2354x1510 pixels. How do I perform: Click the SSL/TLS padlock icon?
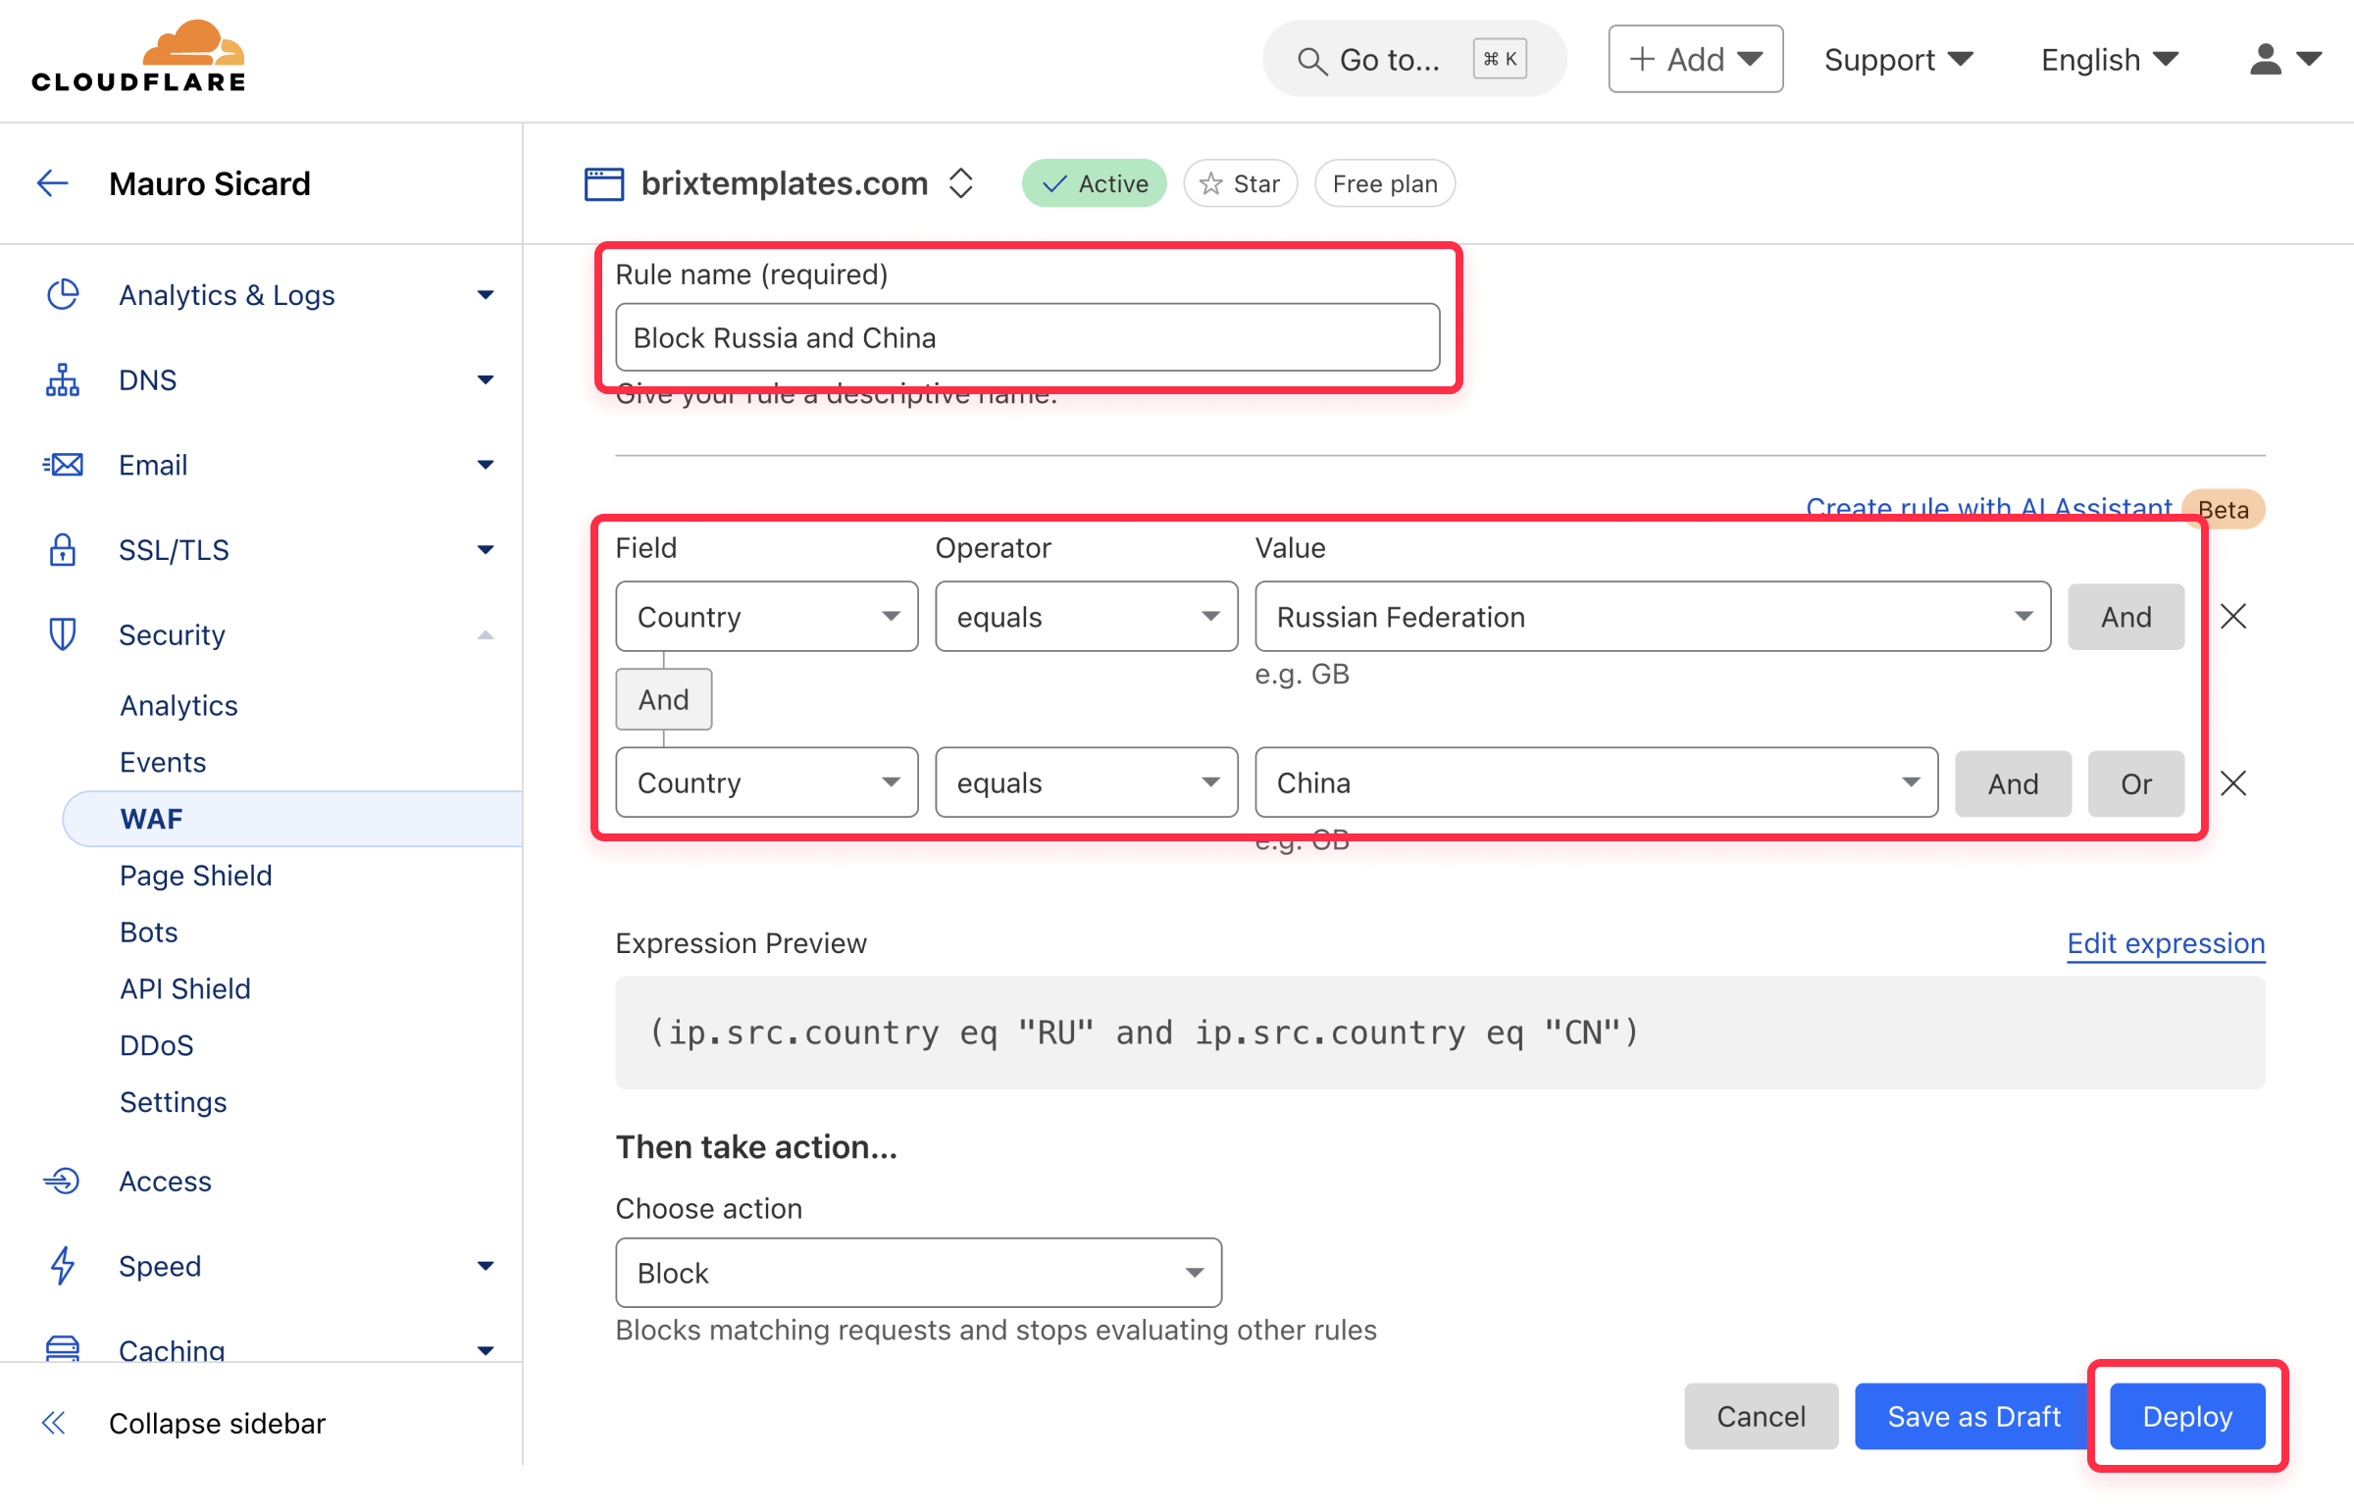(63, 550)
